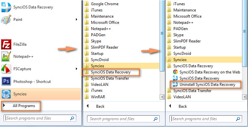248x127 pixels.
Task: Open SynciOS Data Recovery pinned app icon
Action: [x=6, y=7]
